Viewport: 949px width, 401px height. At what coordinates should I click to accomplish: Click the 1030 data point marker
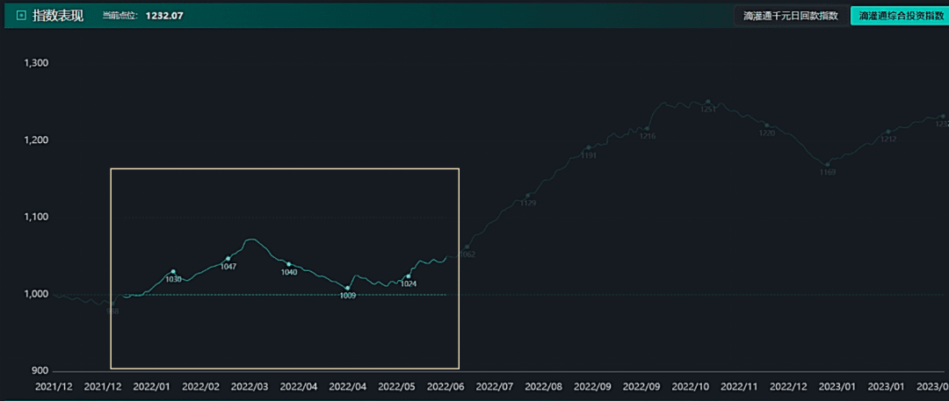coord(173,271)
